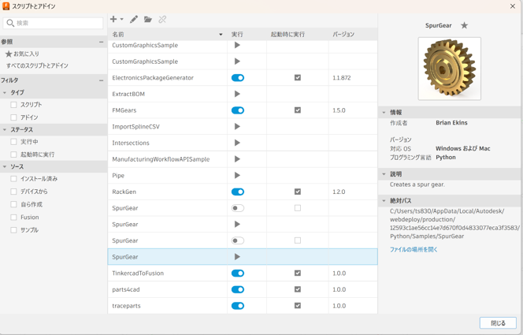Click the 実行 column header

pyautogui.click(x=237, y=35)
